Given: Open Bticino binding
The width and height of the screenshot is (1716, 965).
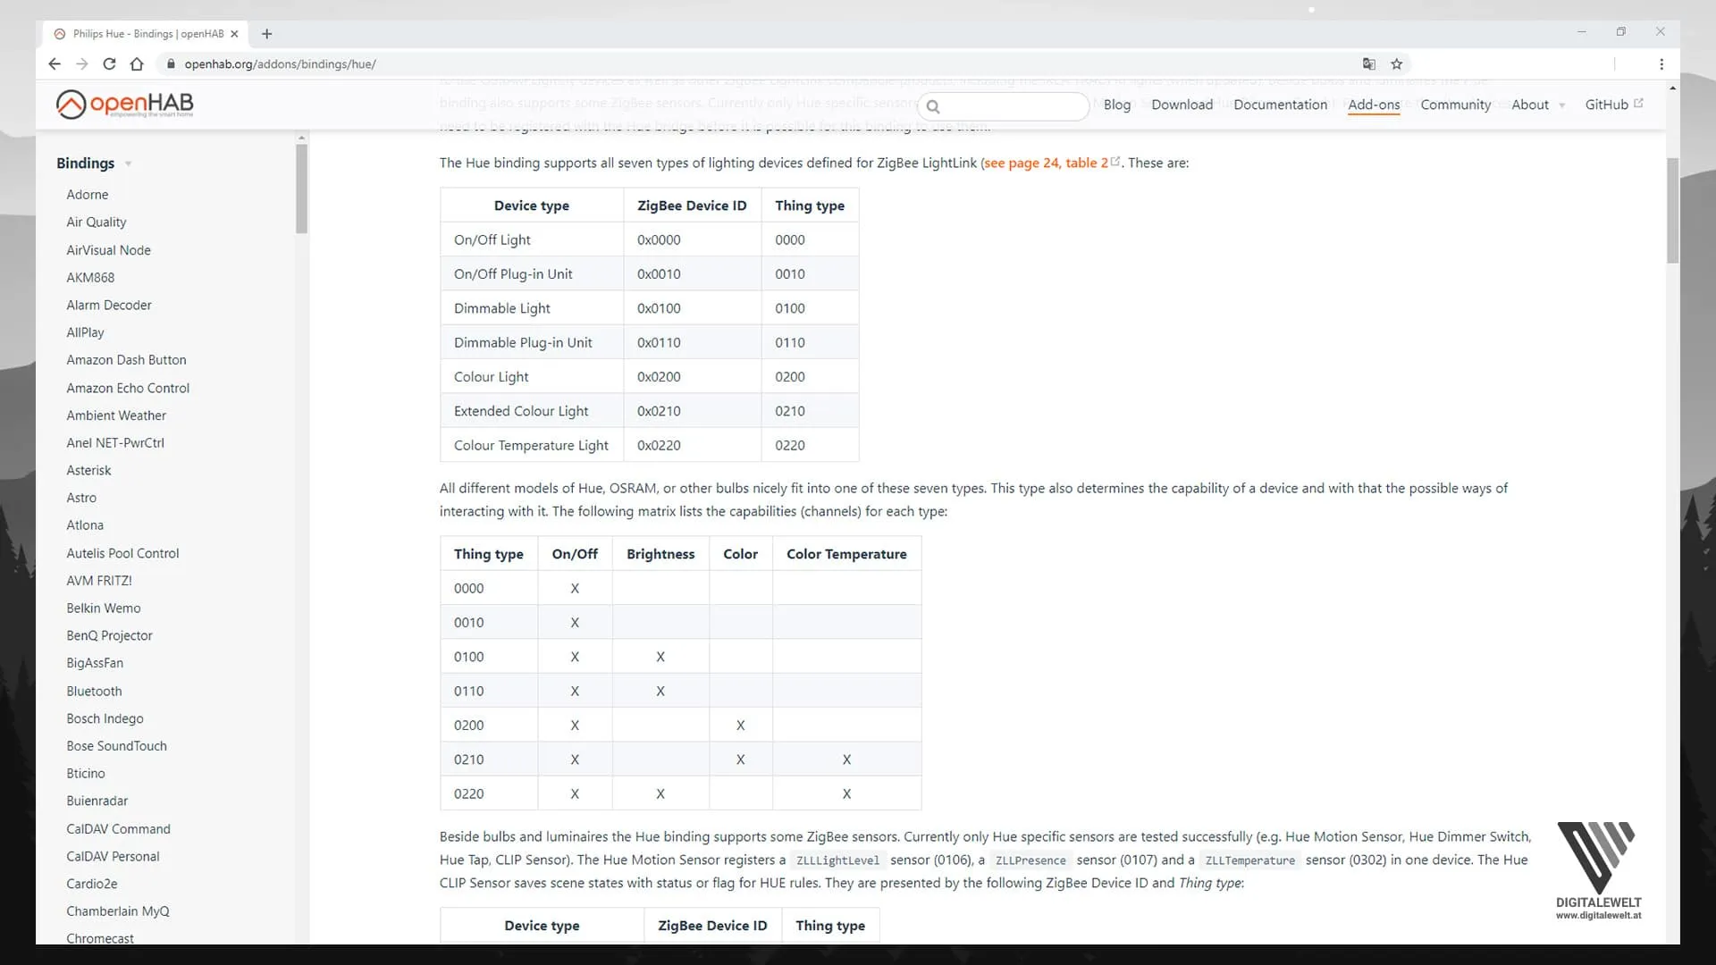Looking at the screenshot, I should 86,774.
